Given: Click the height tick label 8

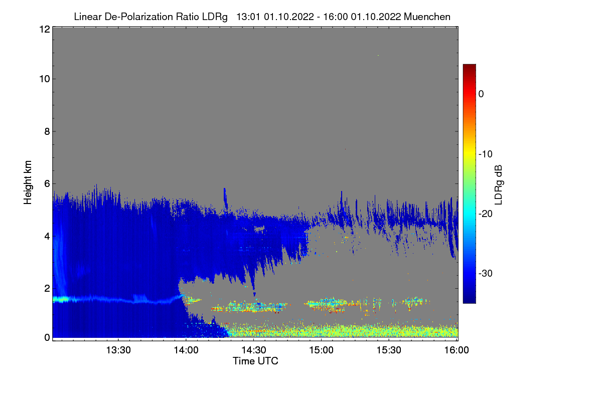Looking at the screenshot, I should coord(47,131).
